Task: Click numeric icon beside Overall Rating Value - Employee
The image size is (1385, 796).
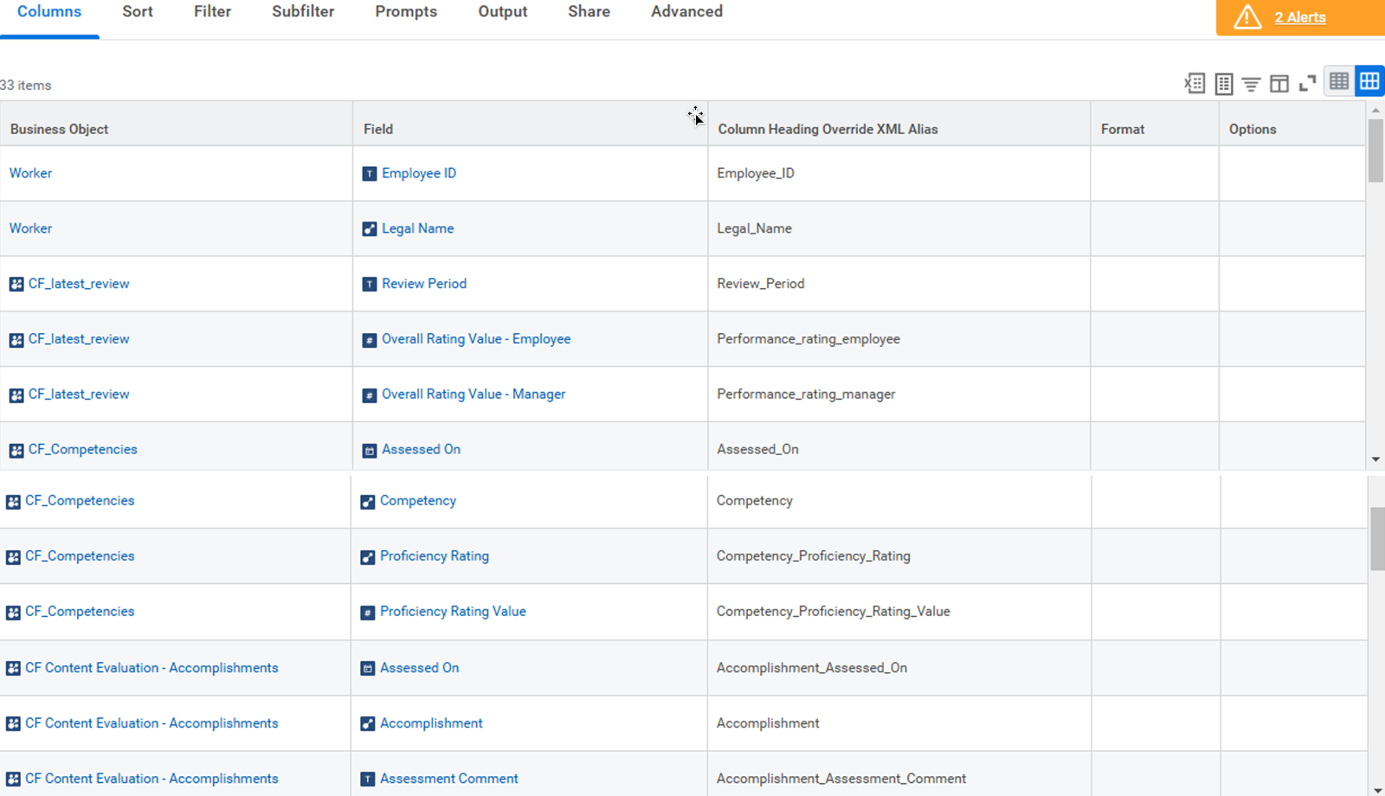Action: 370,340
